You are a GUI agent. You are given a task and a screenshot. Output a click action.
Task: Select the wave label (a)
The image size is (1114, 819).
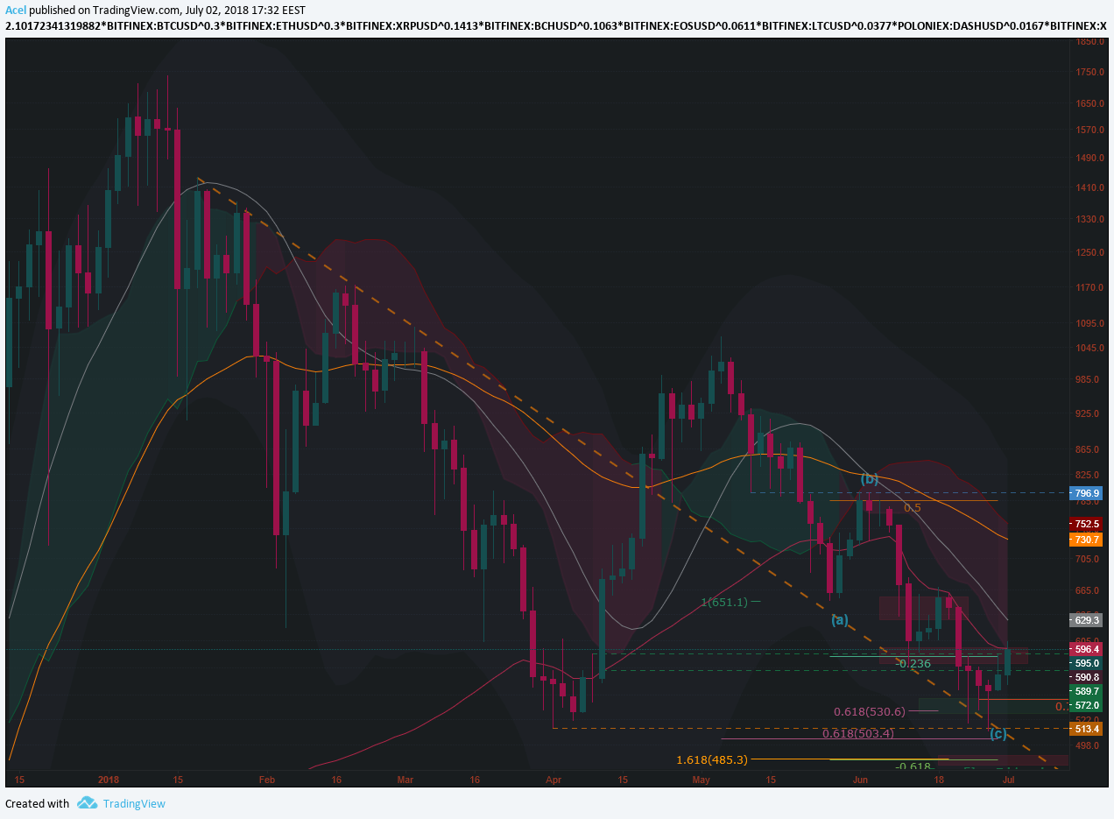pyautogui.click(x=839, y=620)
